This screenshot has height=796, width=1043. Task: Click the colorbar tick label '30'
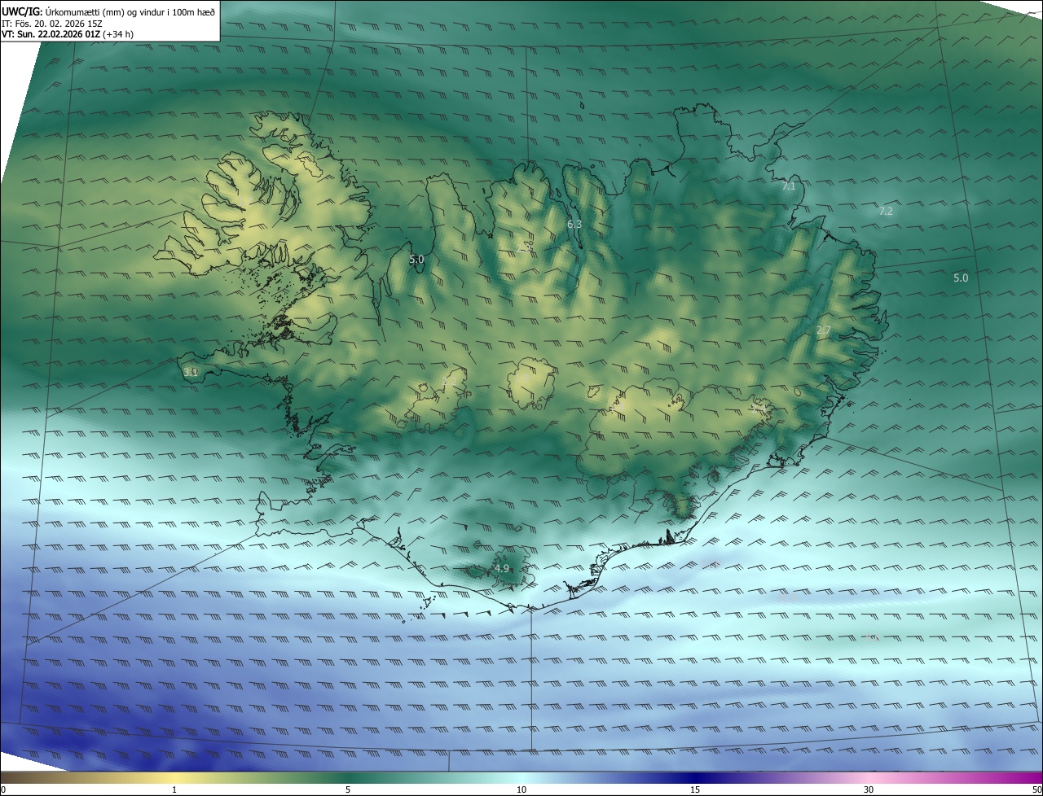pyautogui.click(x=869, y=789)
